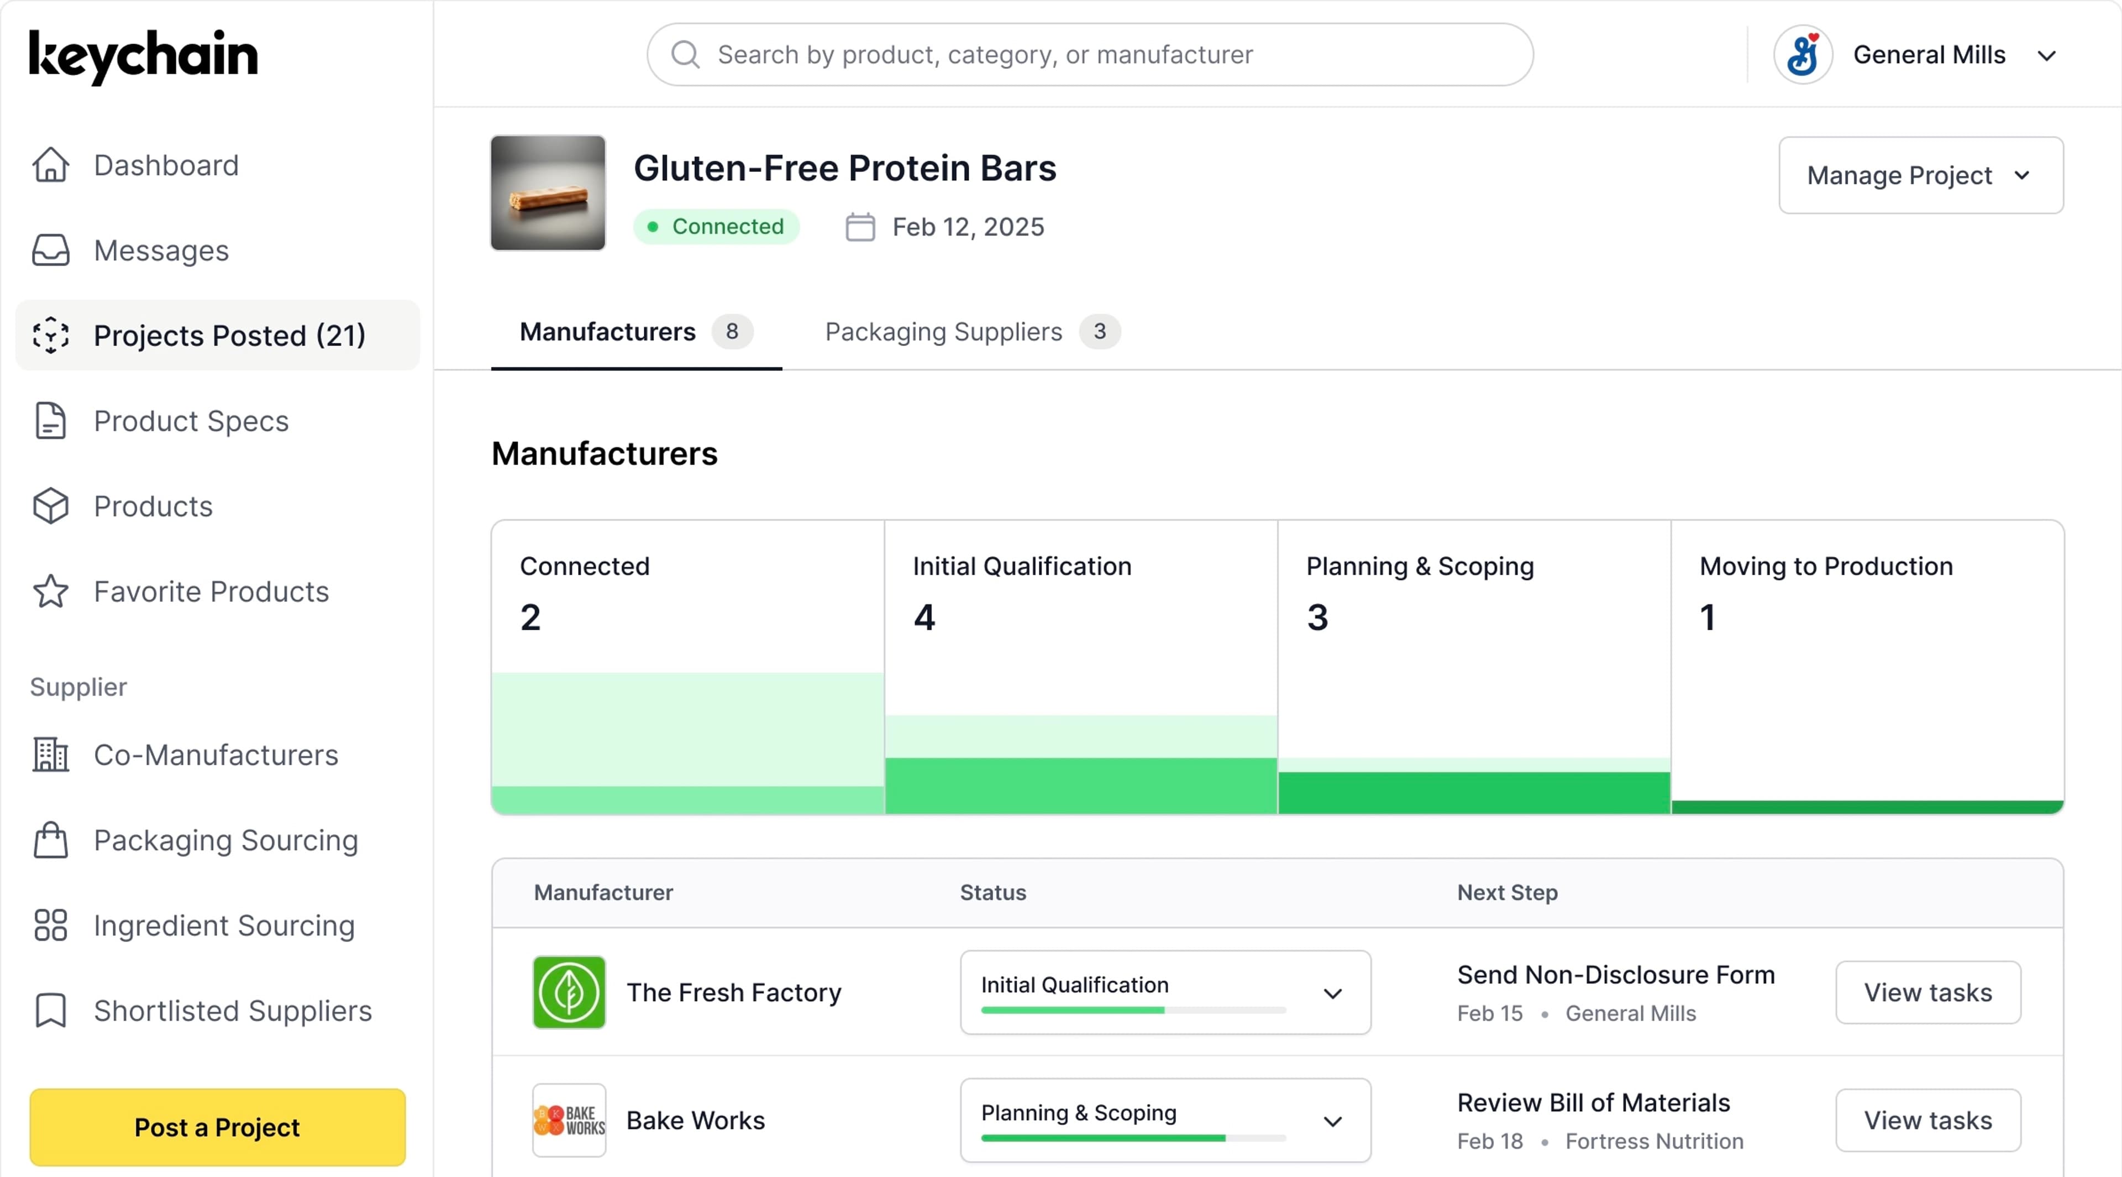Open Co-Manufacturers building icon

click(x=50, y=754)
